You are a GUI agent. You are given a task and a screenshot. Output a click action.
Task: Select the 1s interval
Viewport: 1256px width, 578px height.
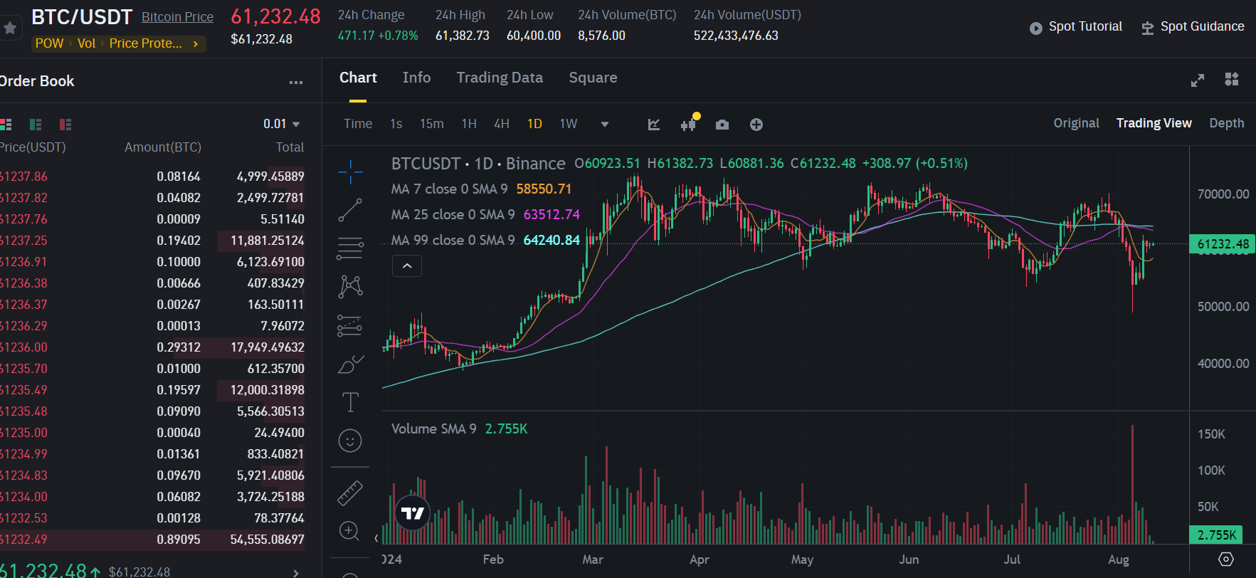(x=396, y=124)
